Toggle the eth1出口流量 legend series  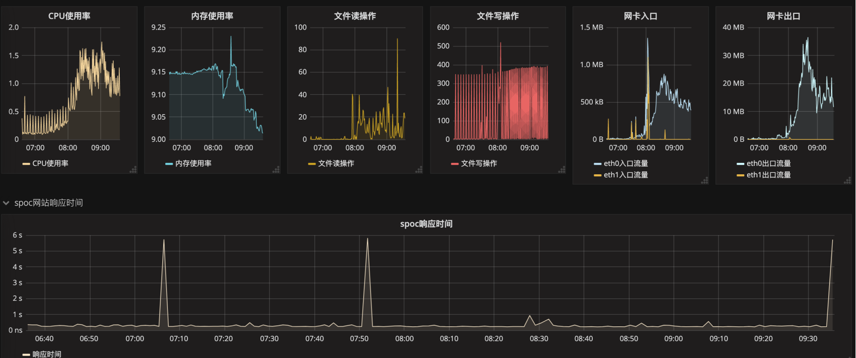(769, 174)
